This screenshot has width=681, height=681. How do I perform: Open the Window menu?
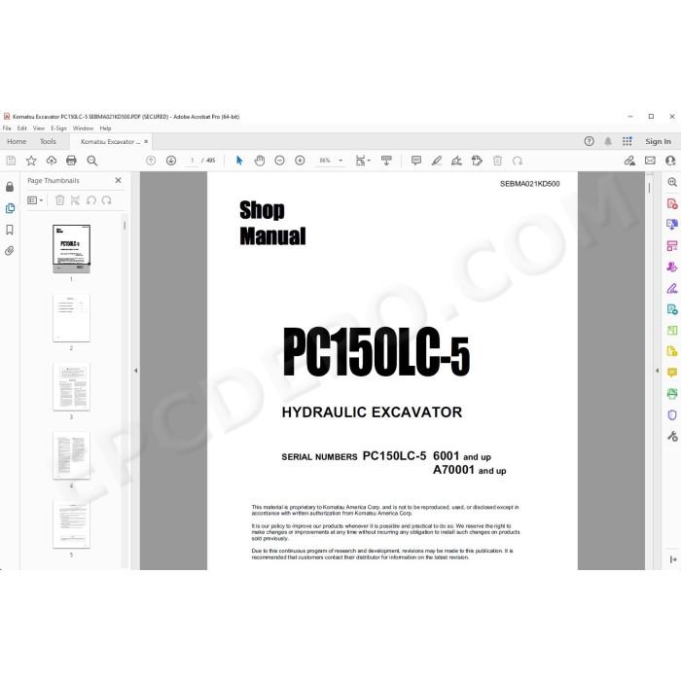tap(83, 128)
